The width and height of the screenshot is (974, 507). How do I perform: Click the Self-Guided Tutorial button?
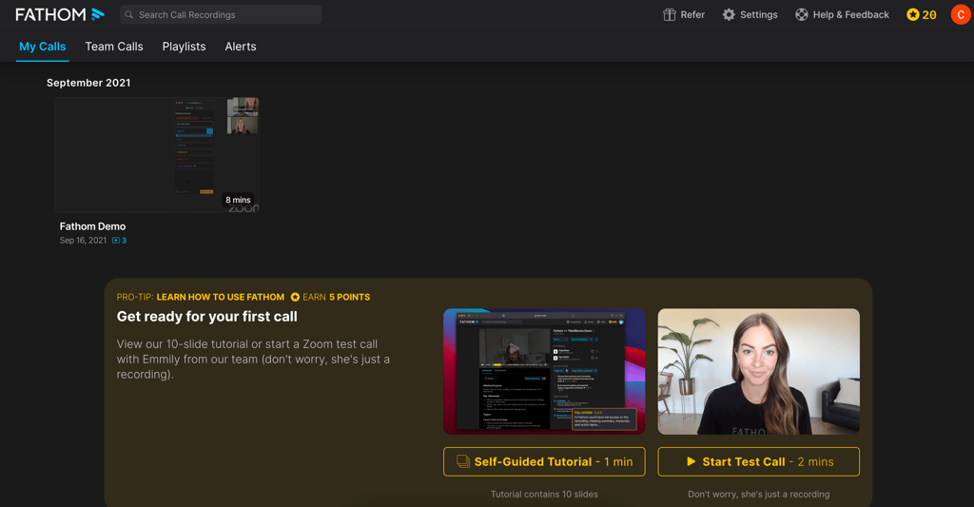click(x=544, y=461)
